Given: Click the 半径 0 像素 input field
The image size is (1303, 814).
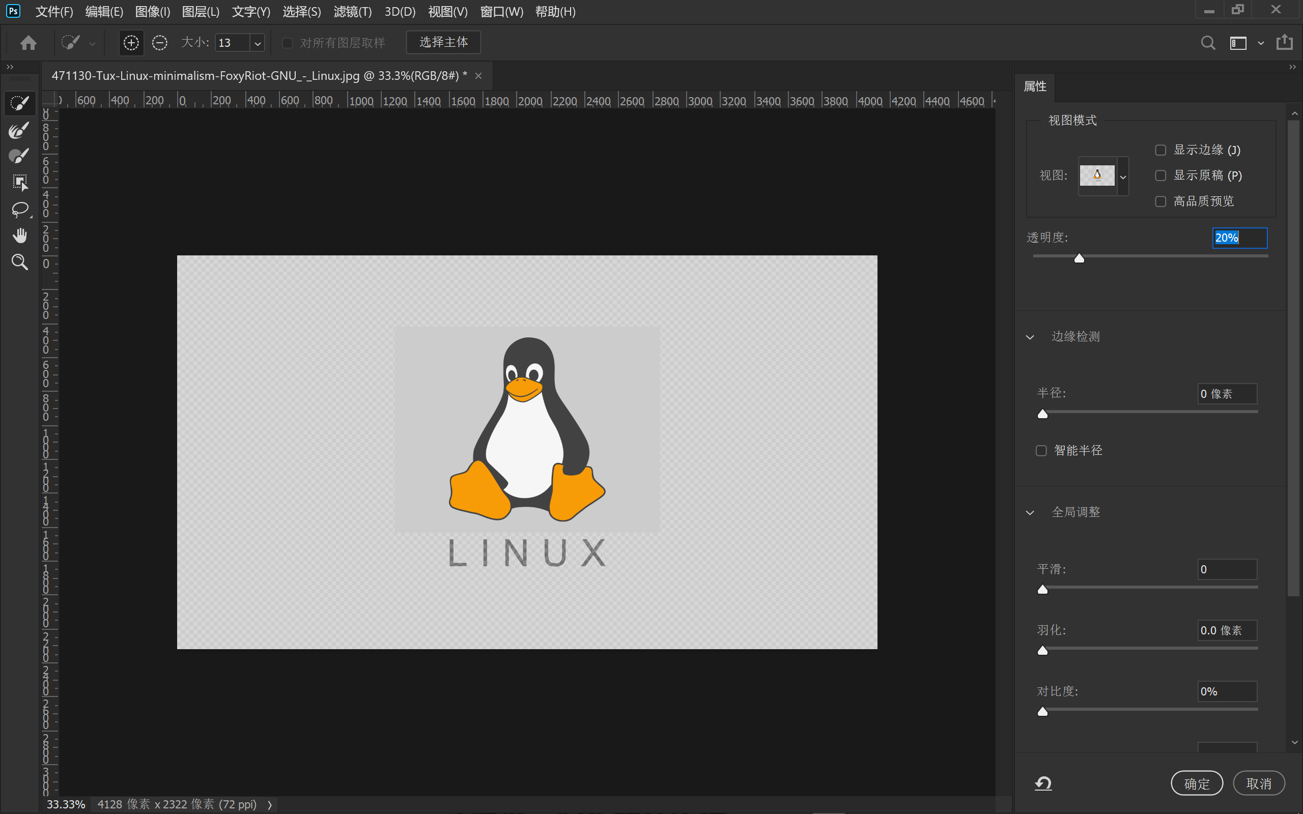Looking at the screenshot, I should pos(1227,394).
